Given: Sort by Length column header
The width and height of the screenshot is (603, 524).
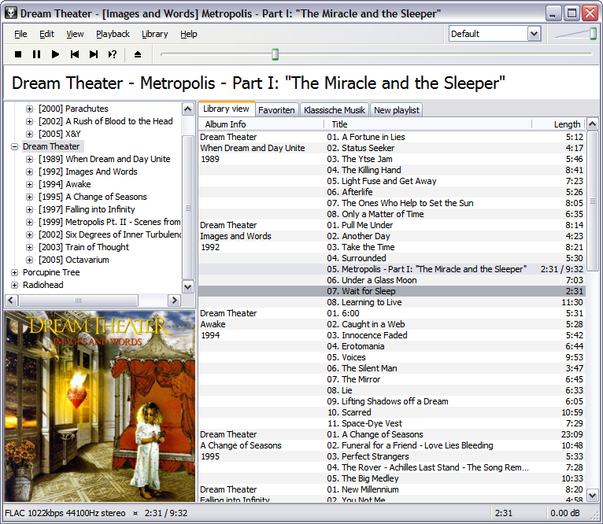Looking at the screenshot, I should pos(558,124).
